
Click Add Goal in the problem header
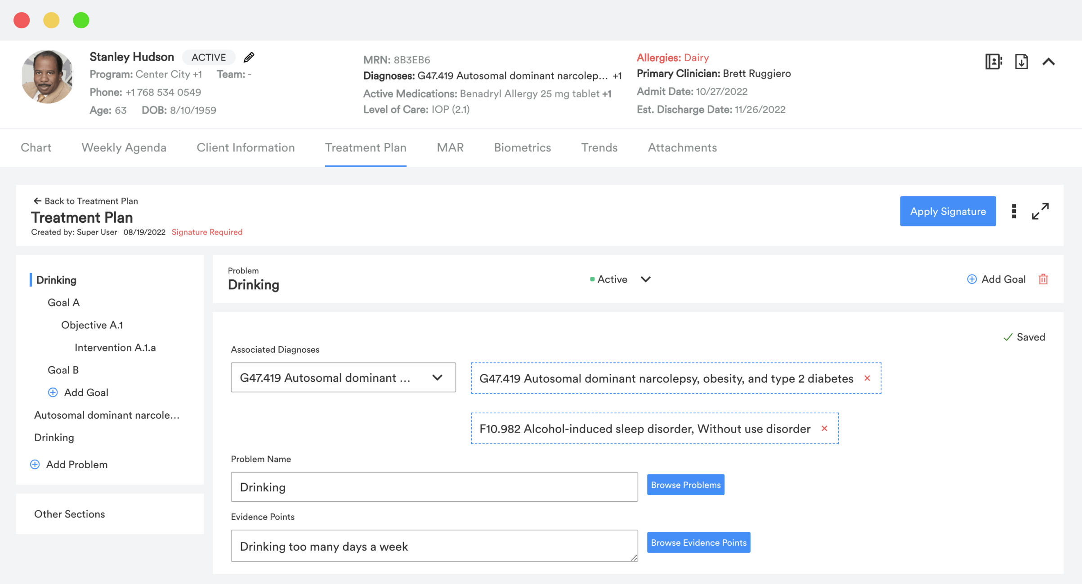pos(996,279)
